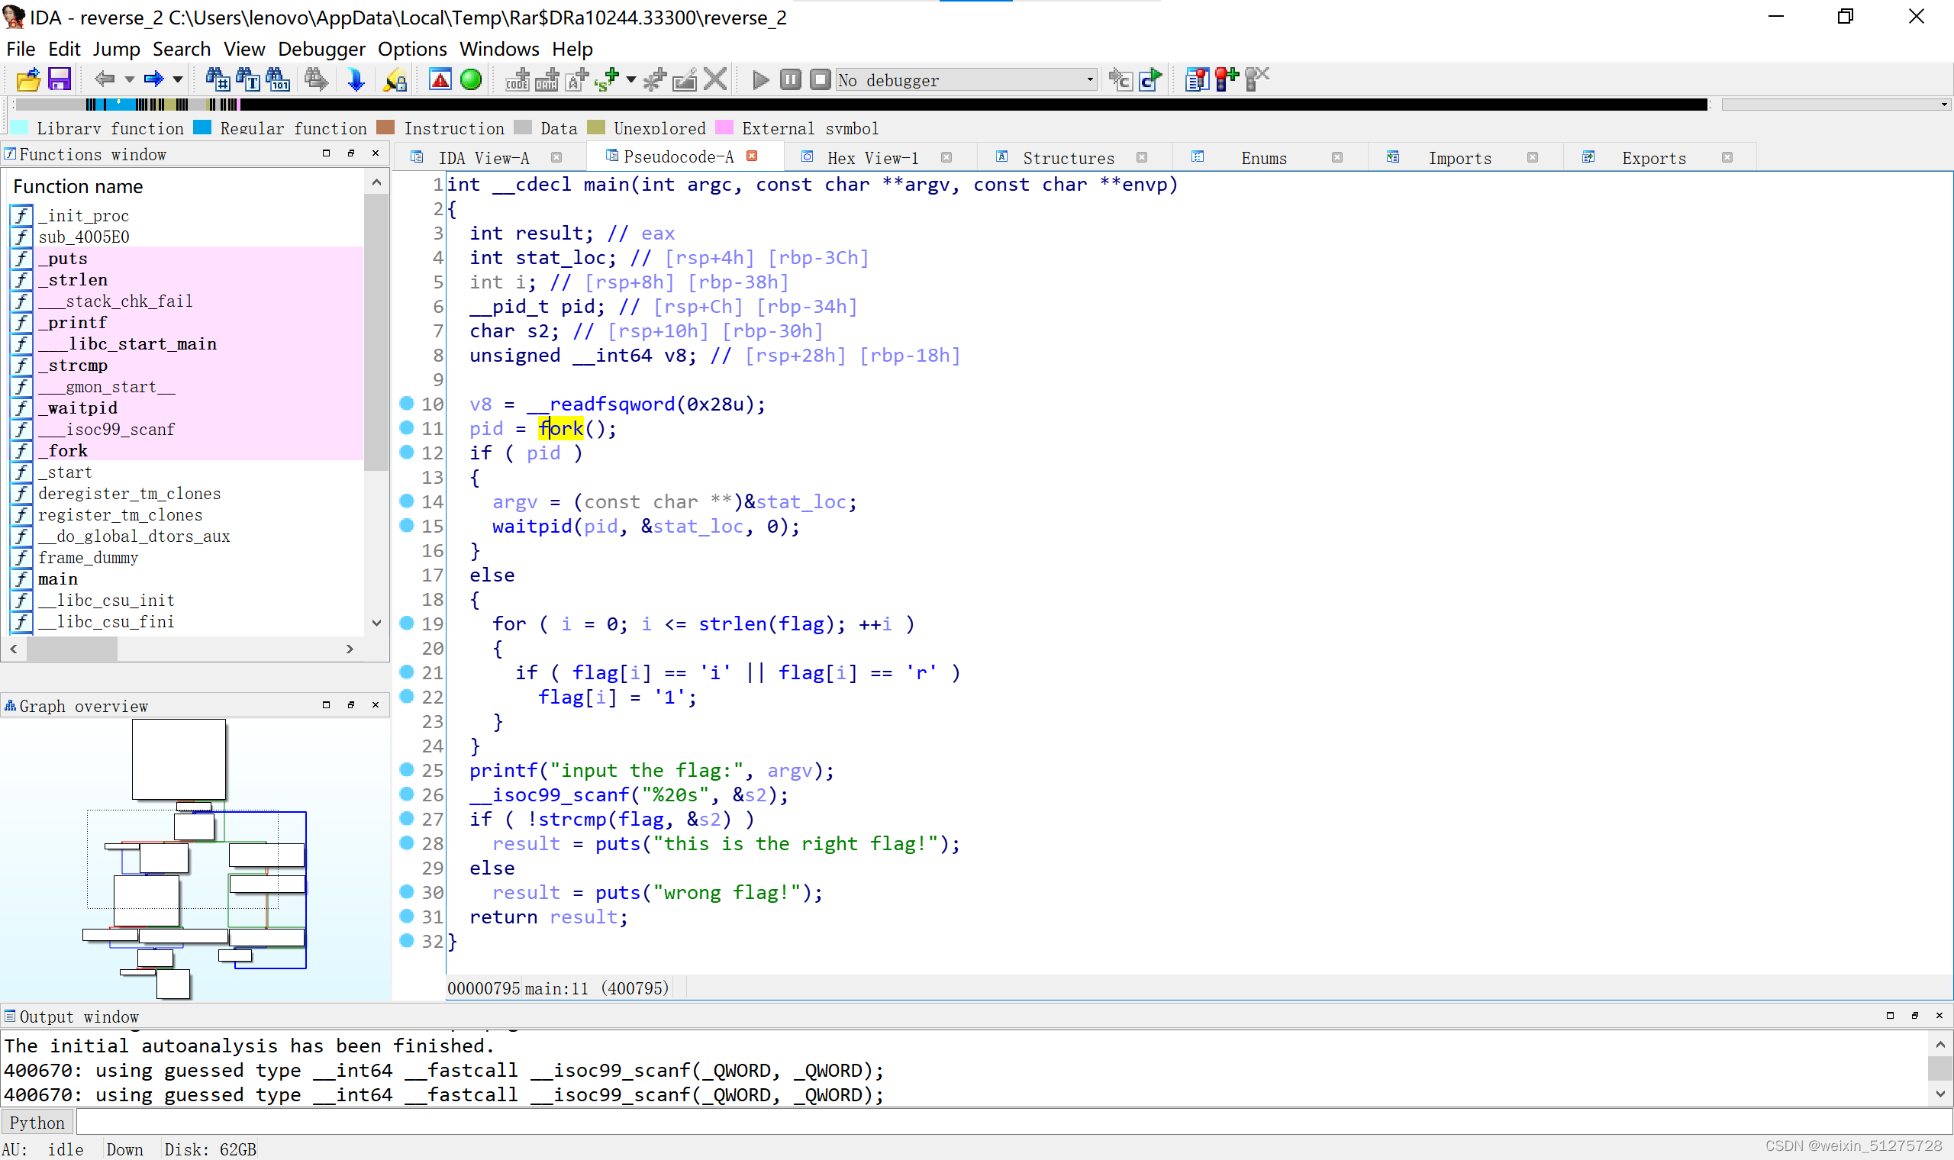Open the Search menu
1954x1160 pixels.
click(182, 50)
